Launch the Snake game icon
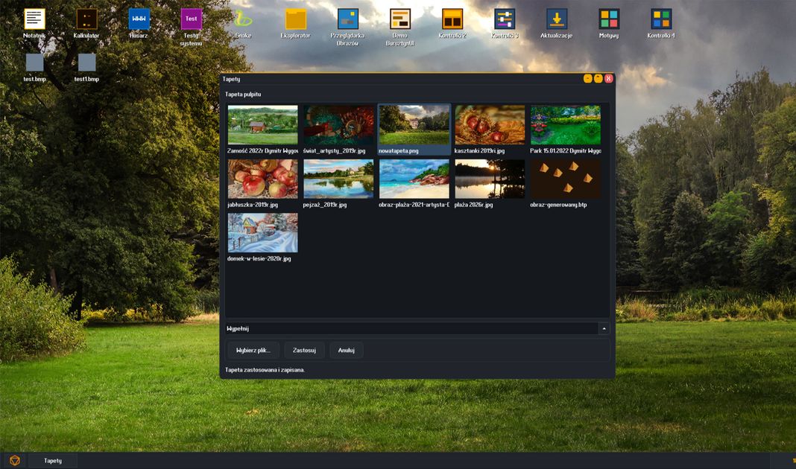Image resolution: width=796 pixels, height=469 pixels. point(243,19)
